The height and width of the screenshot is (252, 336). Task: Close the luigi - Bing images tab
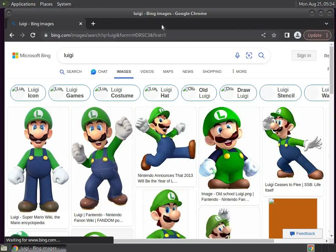point(81,24)
